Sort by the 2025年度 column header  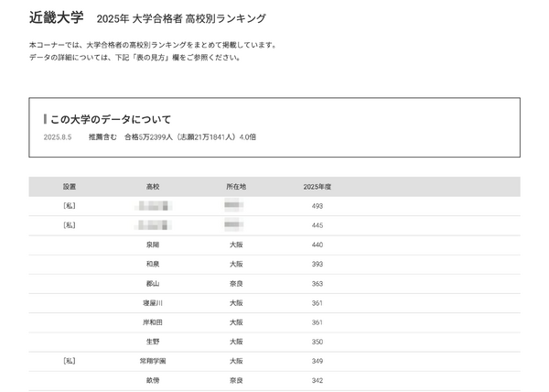click(x=318, y=187)
